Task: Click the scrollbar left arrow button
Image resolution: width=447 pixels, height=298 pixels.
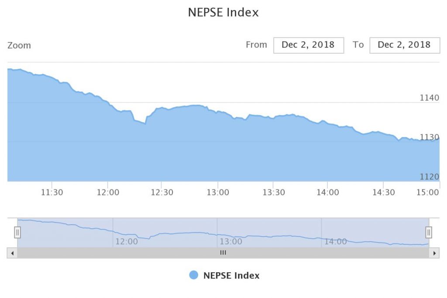Action: click(x=12, y=253)
